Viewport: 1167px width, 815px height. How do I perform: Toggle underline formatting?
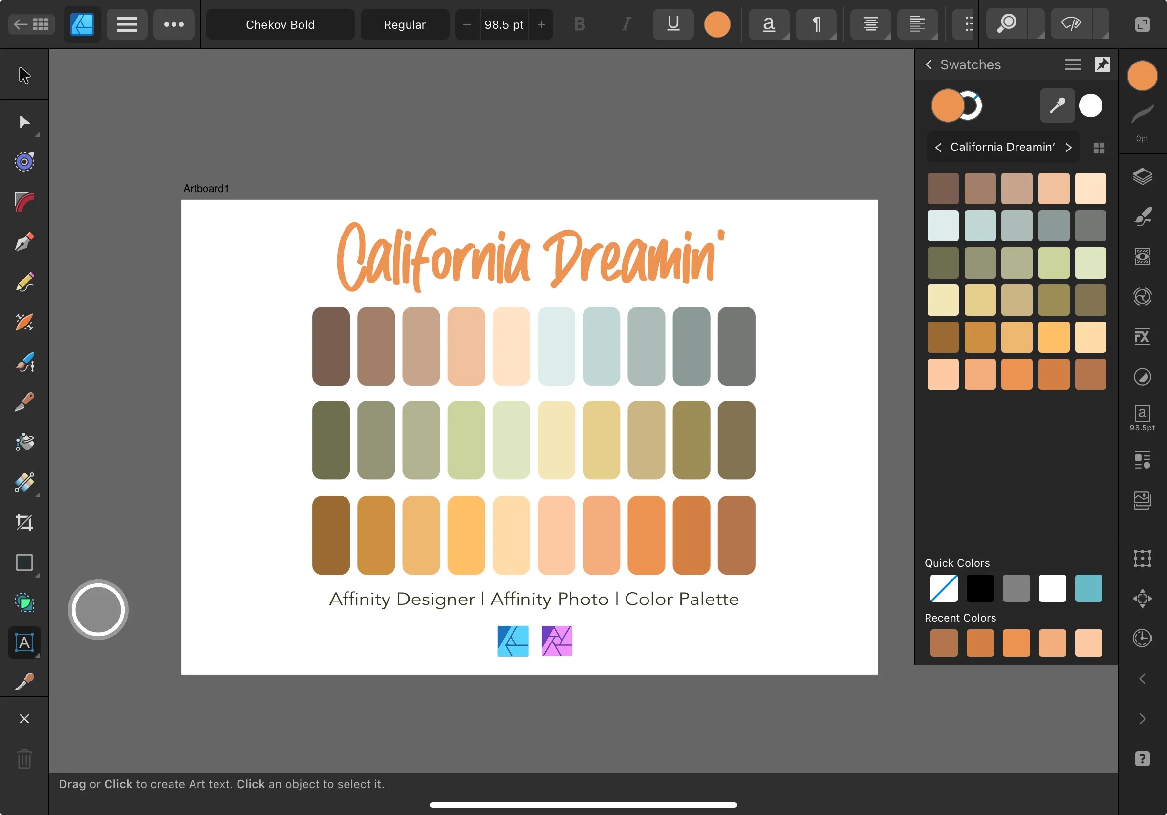click(x=672, y=24)
